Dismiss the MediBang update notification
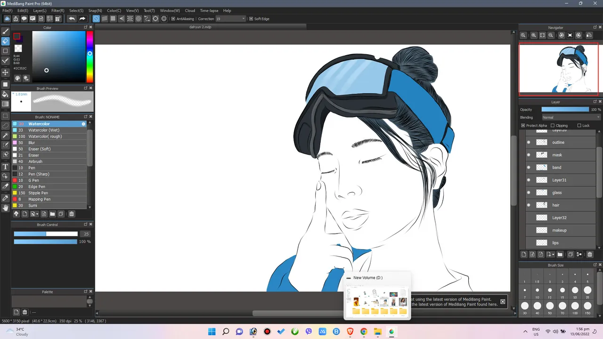 tap(503, 301)
